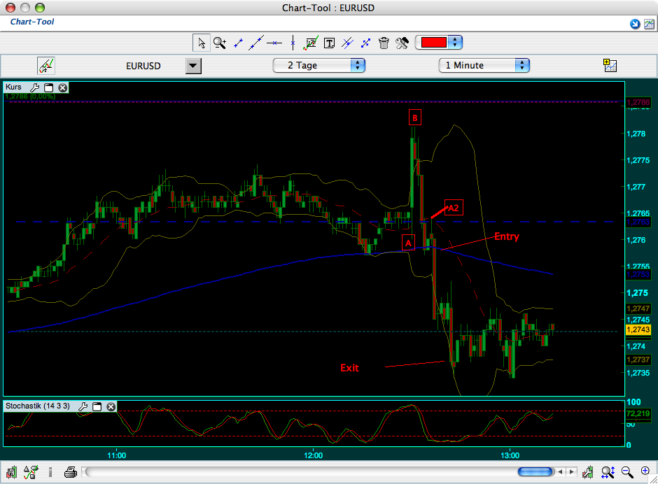Image resolution: width=658 pixels, height=484 pixels.
Task: Click the info 'i' icon at bottom
Action: (50, 472)
